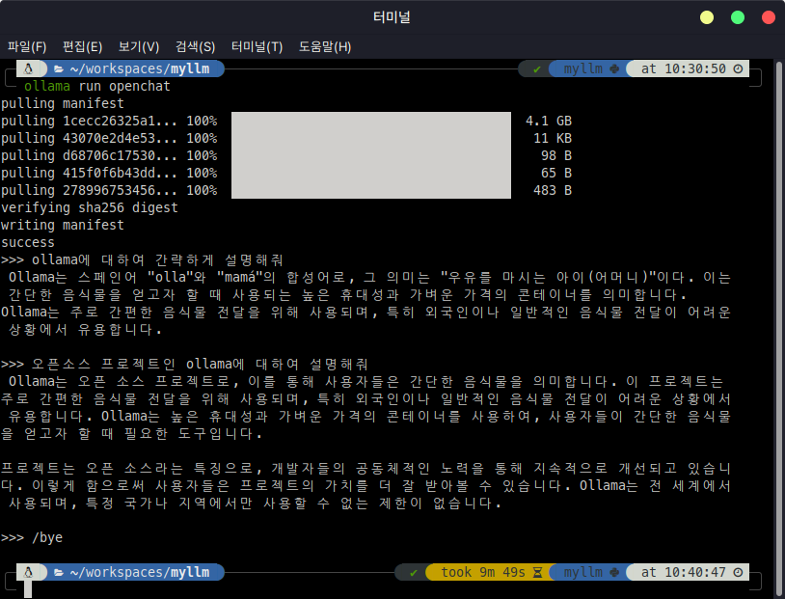The height and width of the screenshot is (599, 785).
Task: Click the 'pulling d68706c17530' line
Action: coord(109,155)
